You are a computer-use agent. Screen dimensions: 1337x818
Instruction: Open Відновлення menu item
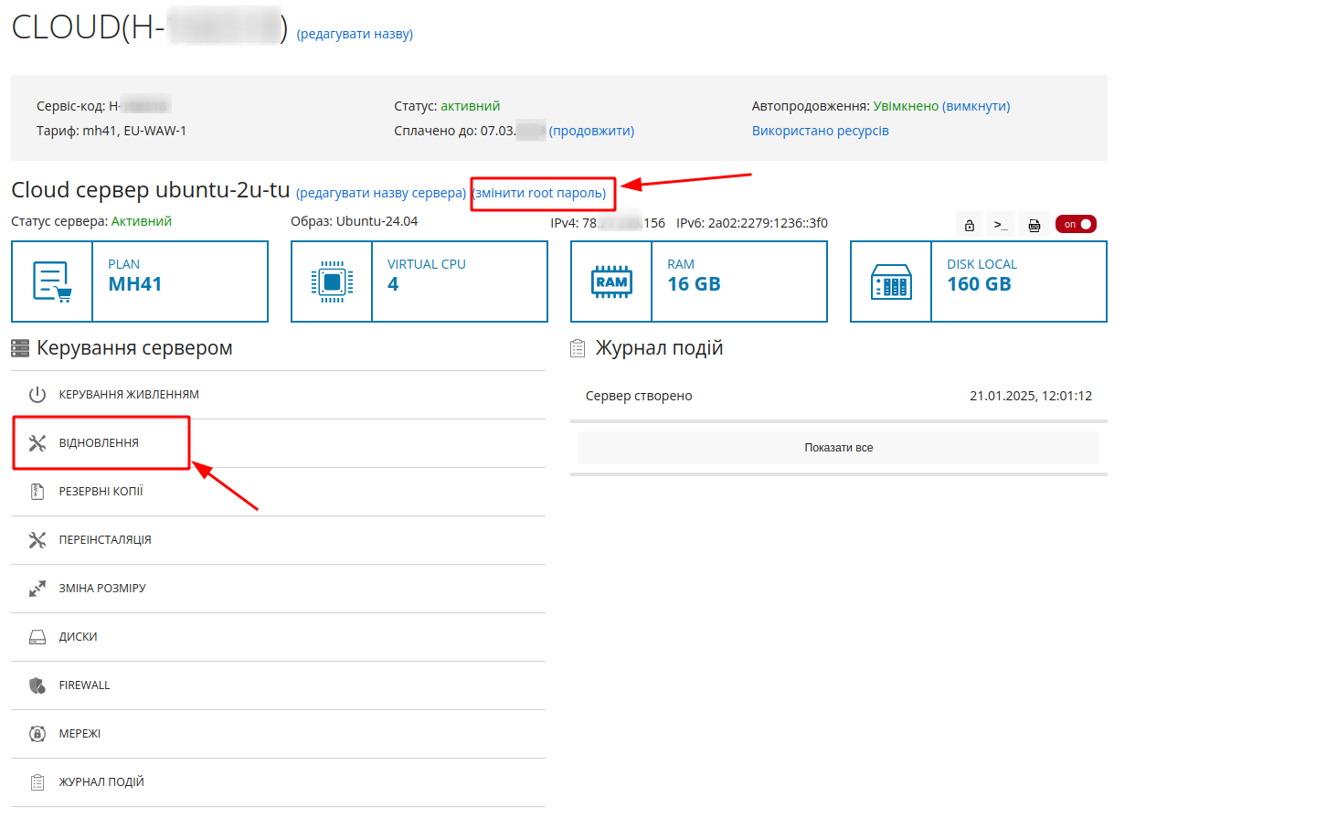278,443
